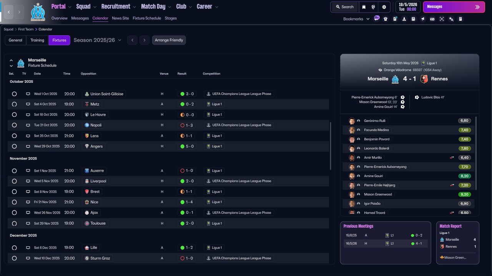
Task: Open the News Site submenu item
Action: point(120,18)
